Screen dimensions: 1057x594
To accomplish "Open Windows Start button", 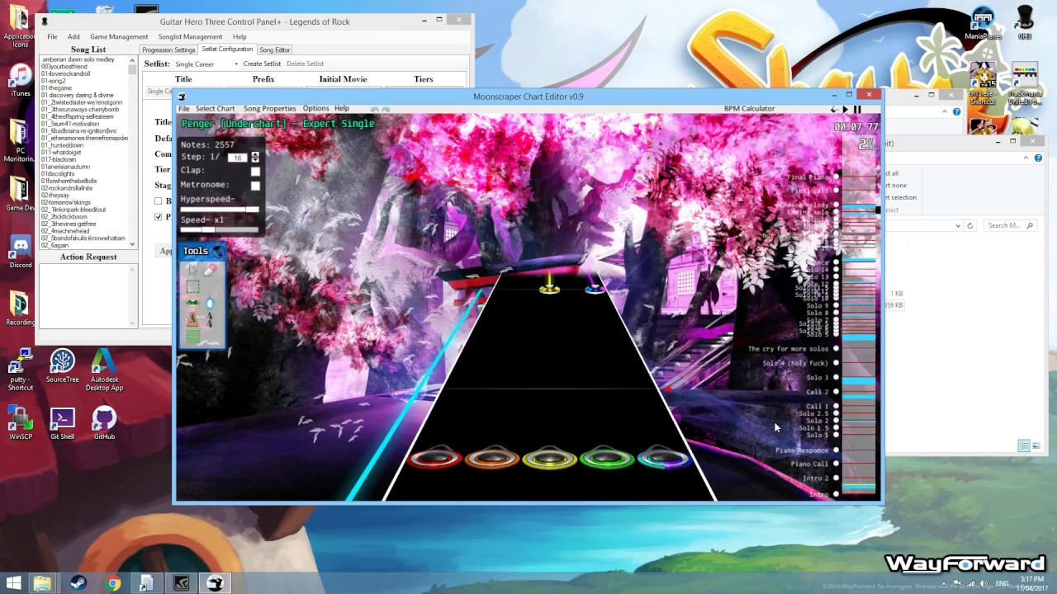I will tap(14, 583).
